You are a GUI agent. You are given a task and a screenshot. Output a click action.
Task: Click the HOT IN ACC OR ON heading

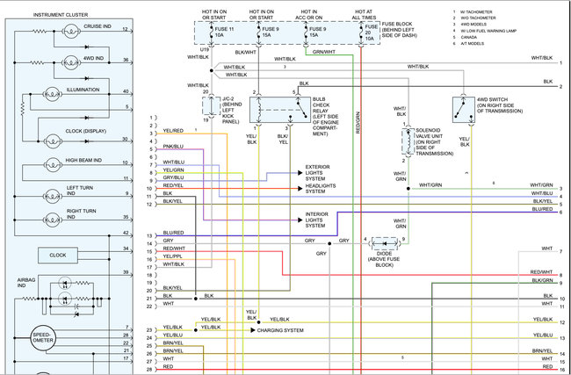tap(309, 15)
